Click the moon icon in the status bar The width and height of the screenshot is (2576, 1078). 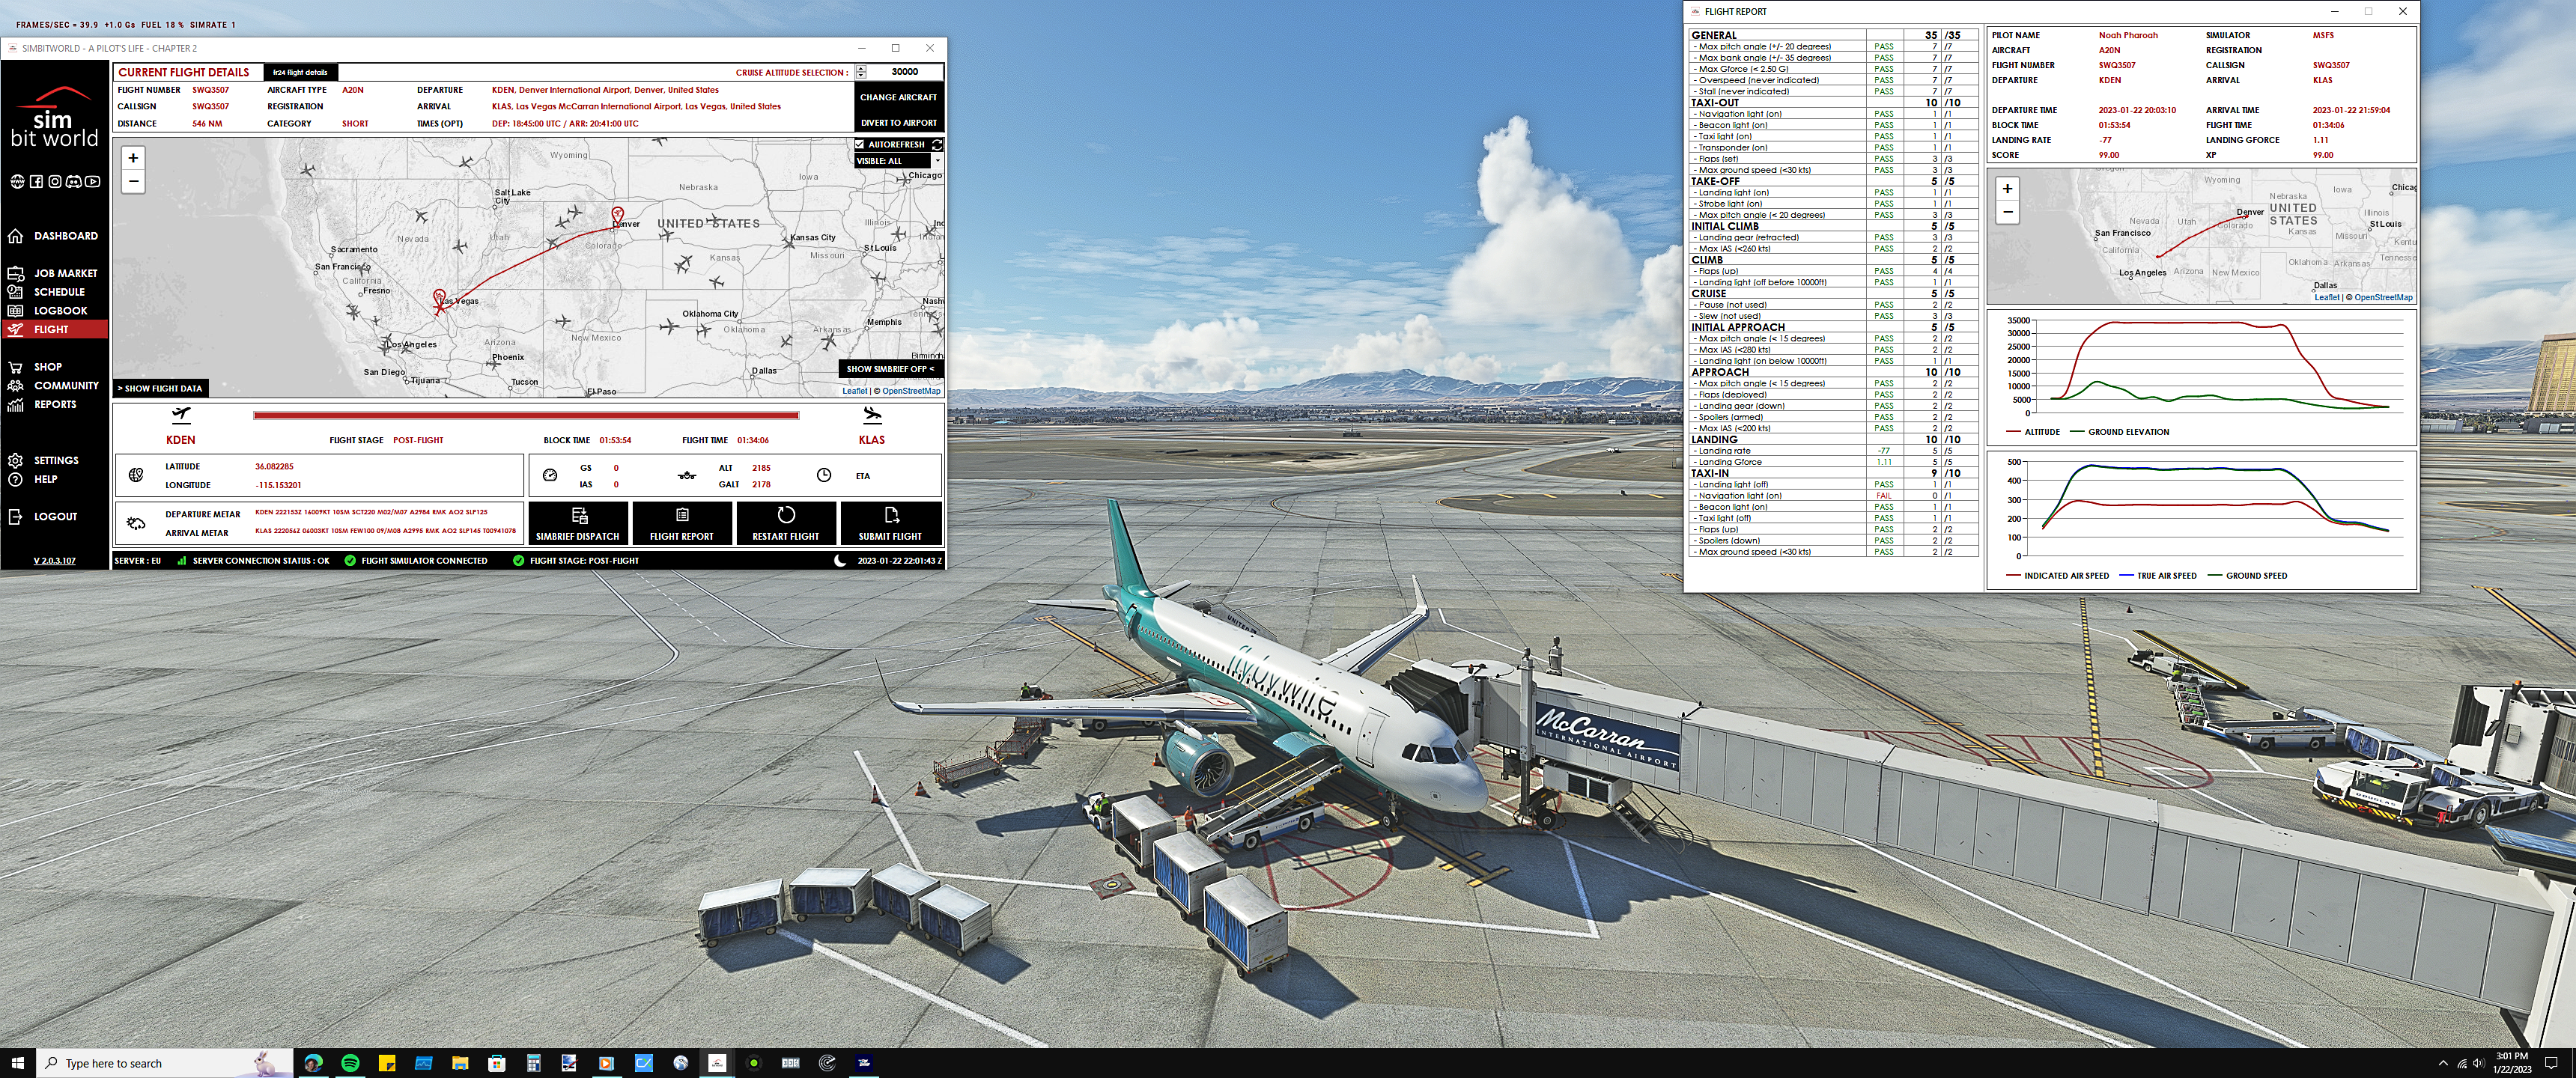click(x=840, y=561)
